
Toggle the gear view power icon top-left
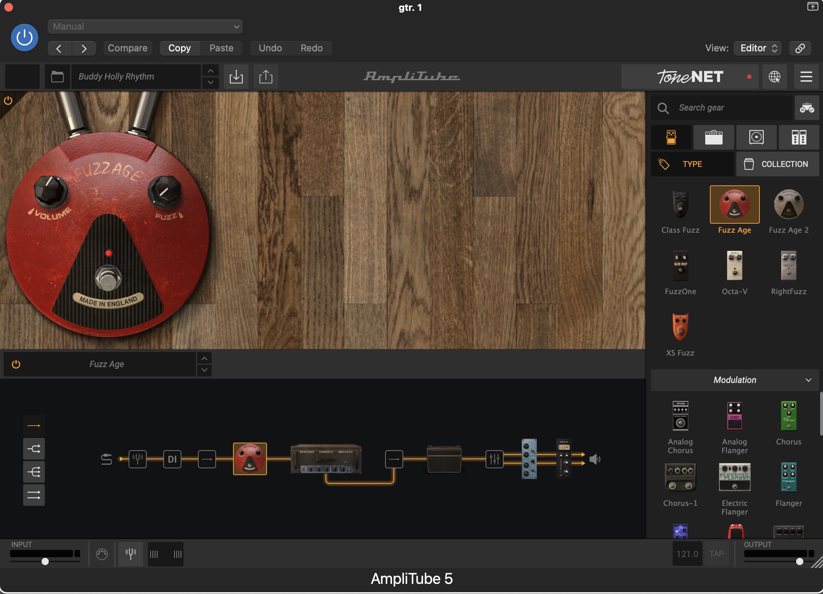[x=8, y=100]
